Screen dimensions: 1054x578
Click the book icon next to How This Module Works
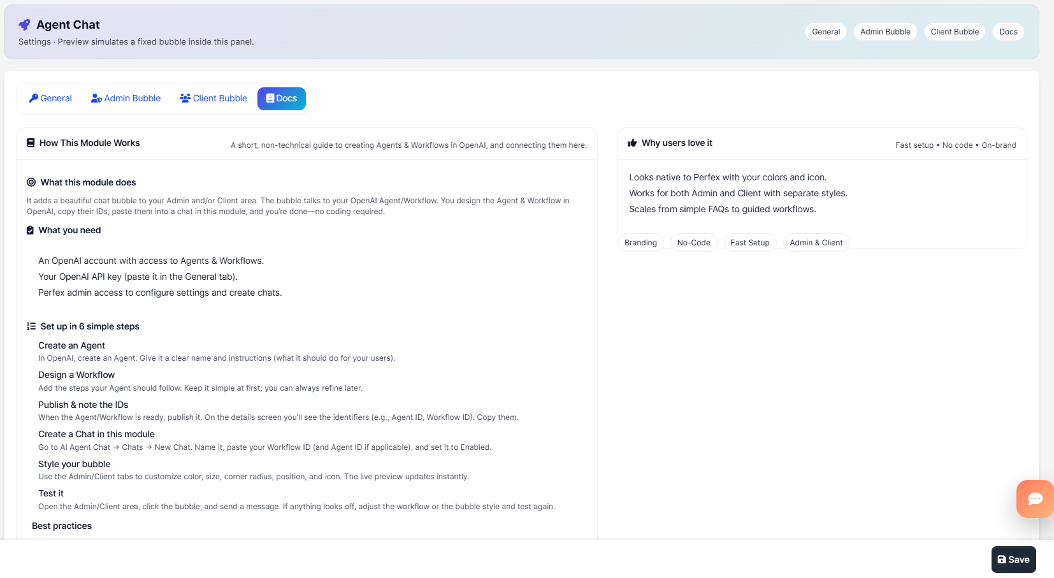coord(30,142)
